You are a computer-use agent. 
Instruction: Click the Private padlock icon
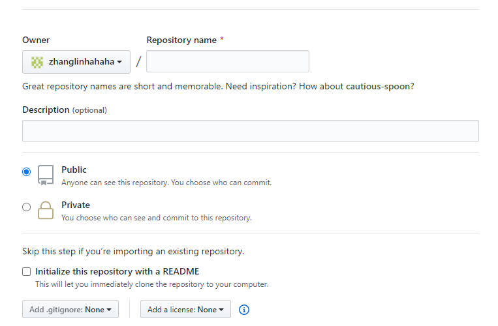tap(45, 210)
